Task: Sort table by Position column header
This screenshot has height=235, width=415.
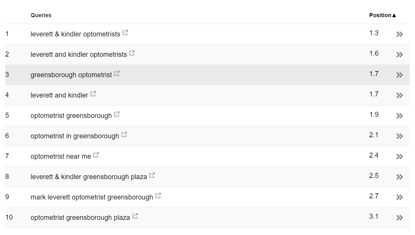Action: (383, 15)
